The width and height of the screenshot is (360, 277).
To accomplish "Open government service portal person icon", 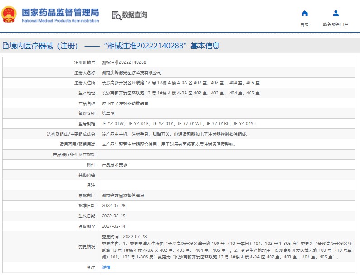I will pyautogui.click(x=336, y=13).
